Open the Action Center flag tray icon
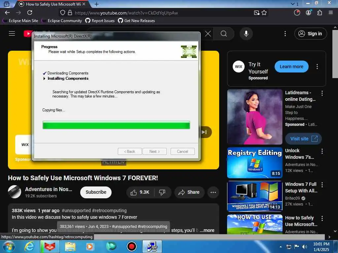338x253 pixels. tap(297, 247)
